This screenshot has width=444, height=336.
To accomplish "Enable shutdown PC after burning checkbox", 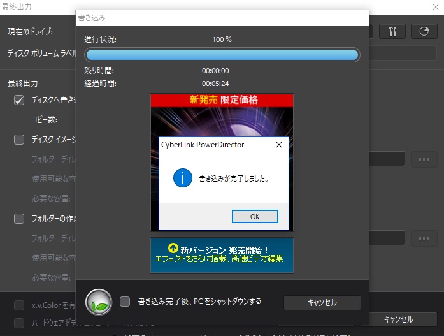I will pos(125,302).
